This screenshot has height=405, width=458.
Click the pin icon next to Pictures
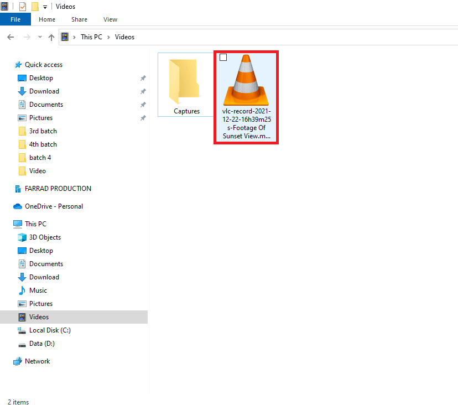click(x=143, y=118)
